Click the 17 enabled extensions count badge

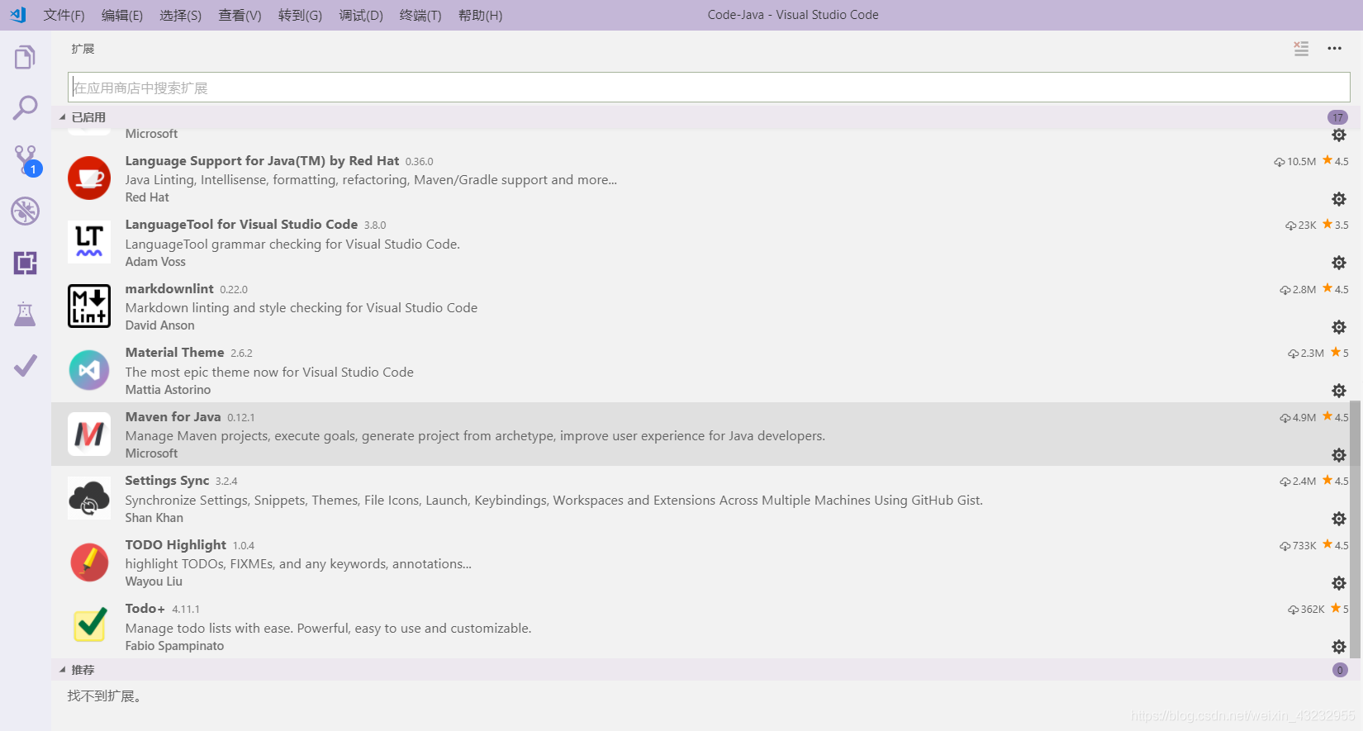1337,117
